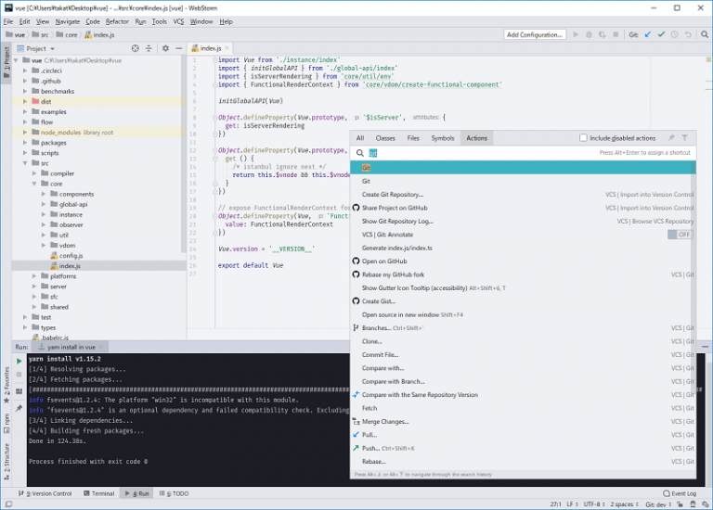Toggle the VCS Git Annotate OFF switch

point(680,235)
